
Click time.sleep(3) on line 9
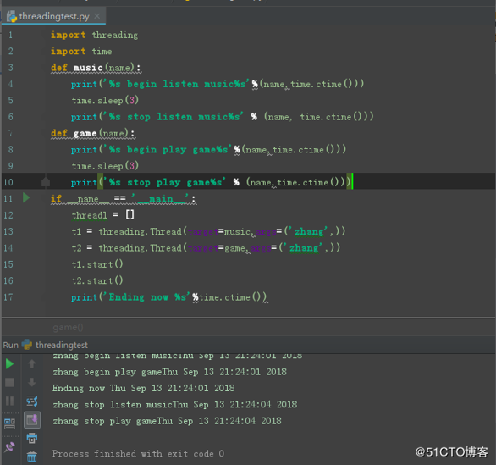click(105, 166)
